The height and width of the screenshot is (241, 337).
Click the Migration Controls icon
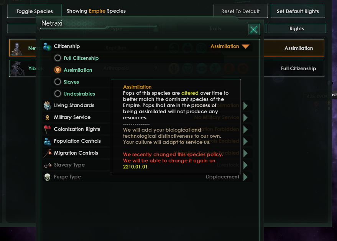(47, 153)
